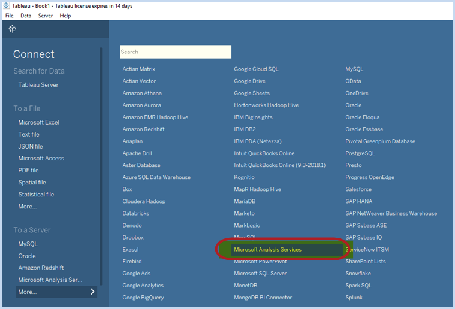Select Salesforce connector
The height and width of the screenshot is (309, 455).
coord(358,189)
